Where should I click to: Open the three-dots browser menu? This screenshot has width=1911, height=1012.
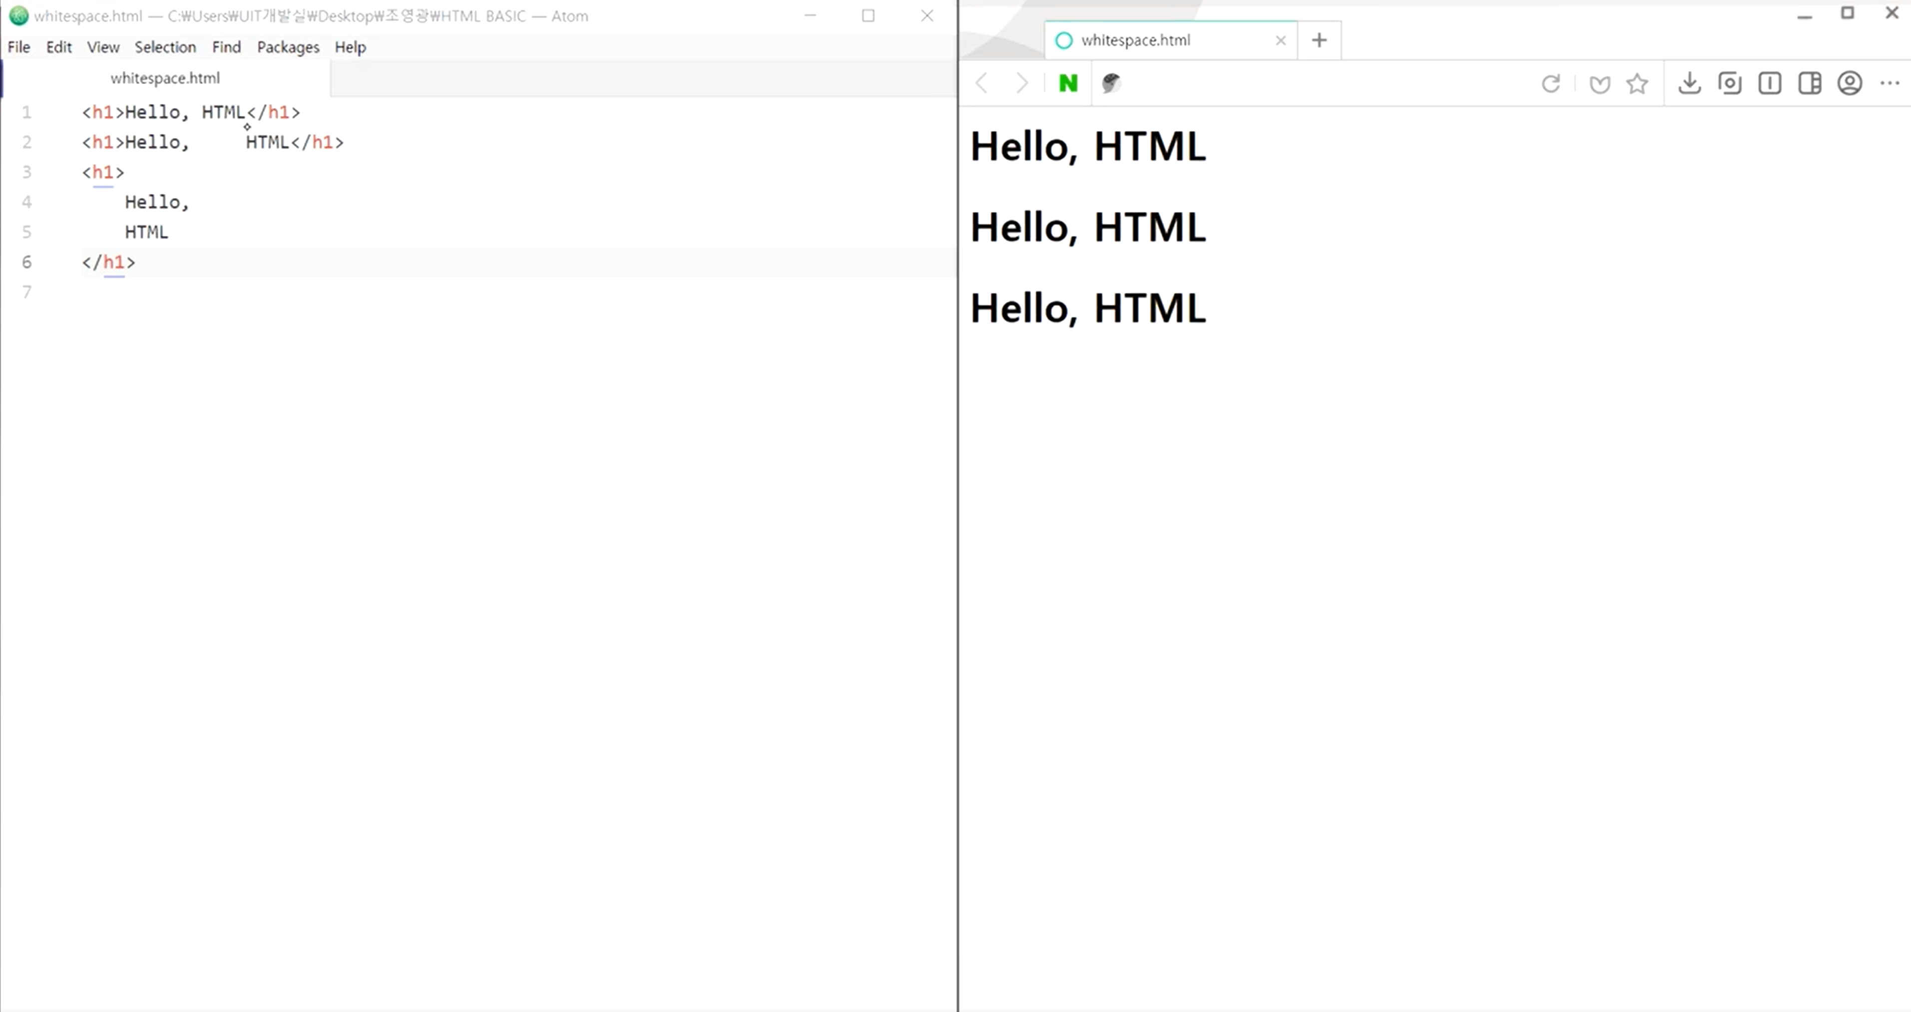pyautogui.click(x=1890, y=83)
